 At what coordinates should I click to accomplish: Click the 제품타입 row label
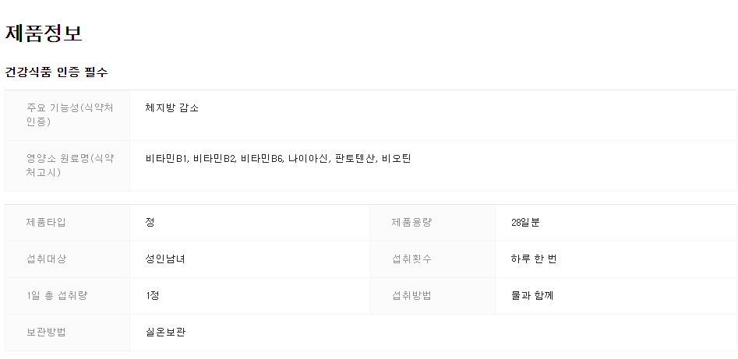point(46,222)
